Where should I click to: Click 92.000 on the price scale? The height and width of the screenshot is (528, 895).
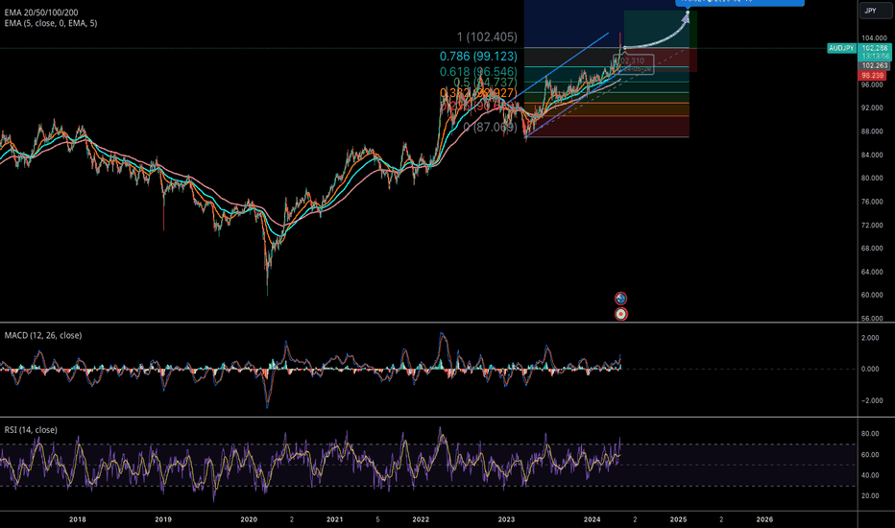click(x=872, y=108)
